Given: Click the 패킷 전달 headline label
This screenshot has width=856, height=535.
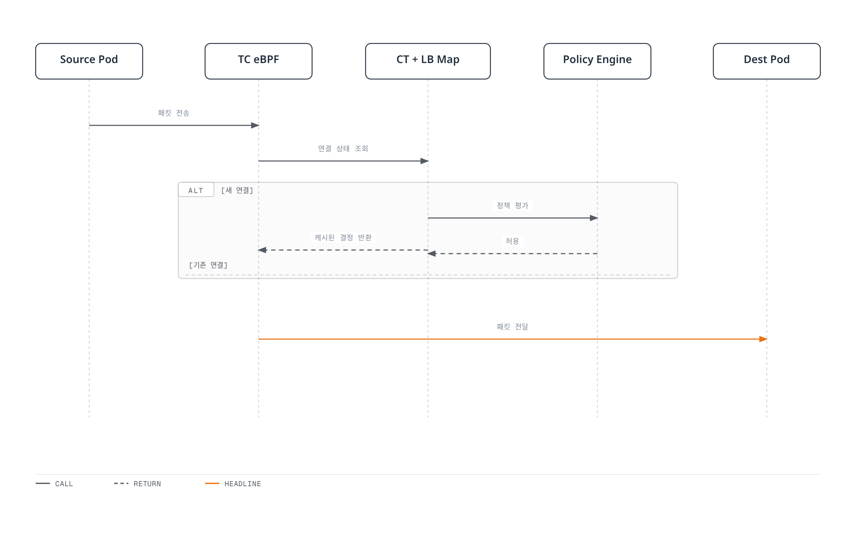Looking at the screenshot, I should pyautogui.click(x=513, y=327).
